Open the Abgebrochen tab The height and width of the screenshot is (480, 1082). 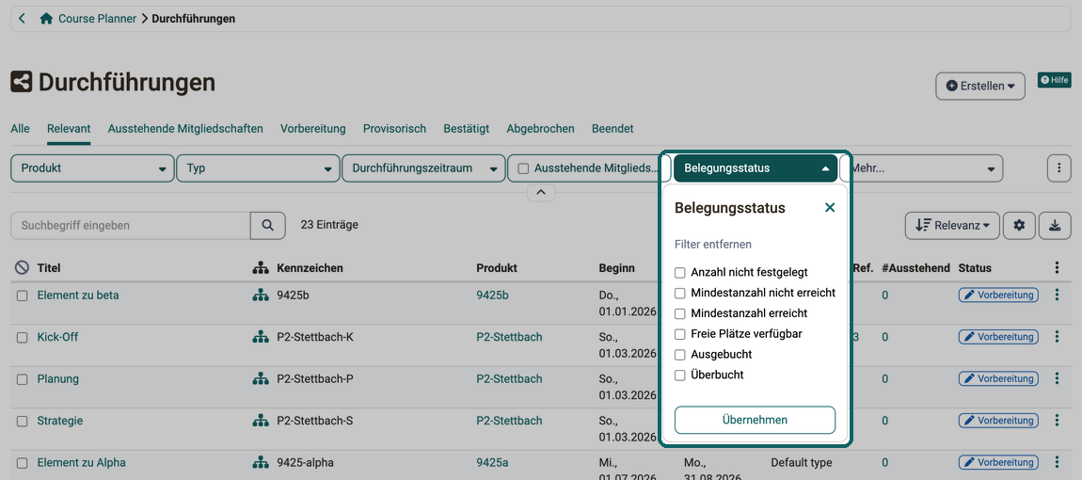540,128
